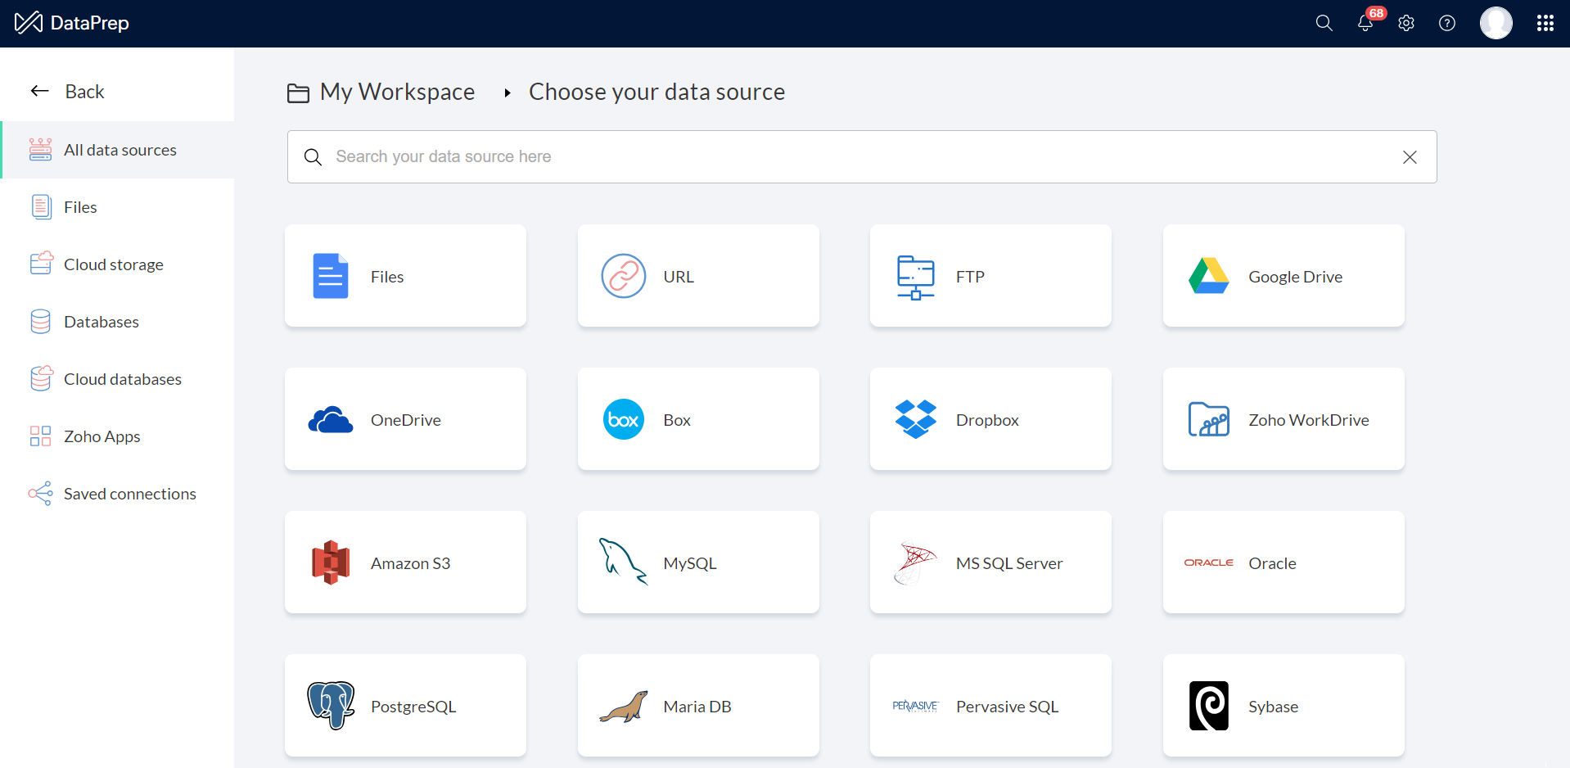
Task: Select Cloud databases category in sidebar
Action: click(x=118, y=379)
